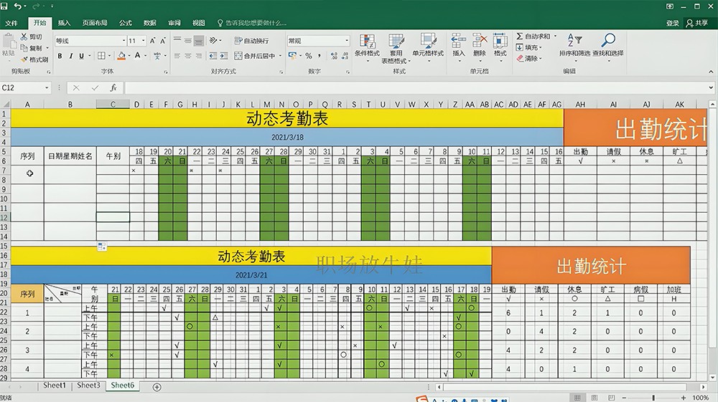Switch to the Insert (插入) tab
This screenshot has height=402, width=718.
point(64,23)
